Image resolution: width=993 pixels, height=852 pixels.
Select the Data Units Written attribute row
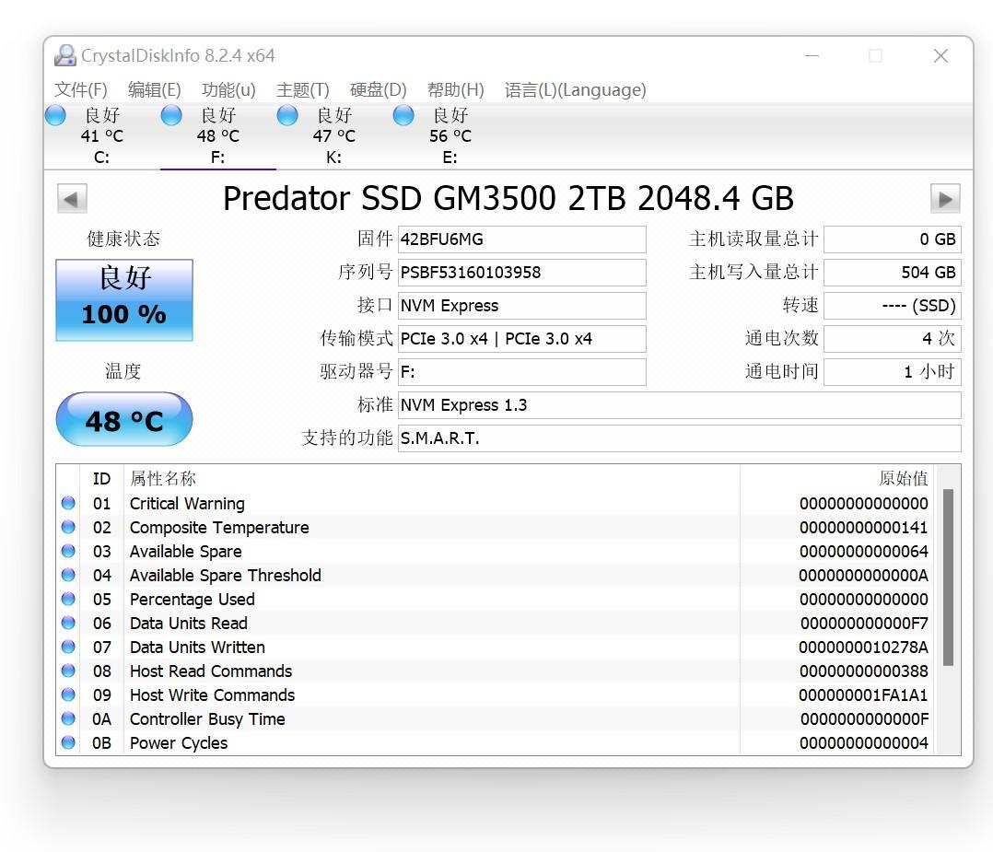pyautogui.click(x=494, y=648)
